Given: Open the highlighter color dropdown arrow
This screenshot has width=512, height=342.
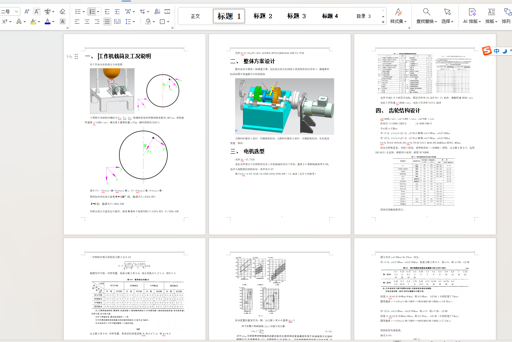Looking at the screenshot, I should pos(39,21).
